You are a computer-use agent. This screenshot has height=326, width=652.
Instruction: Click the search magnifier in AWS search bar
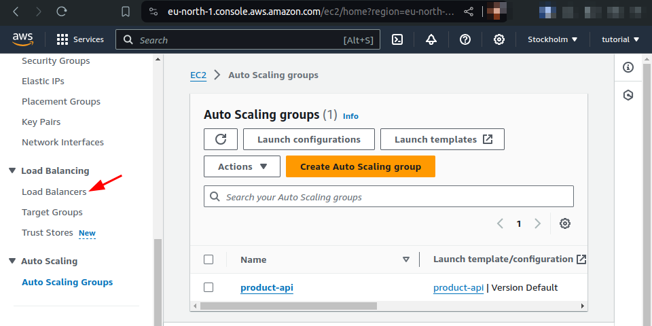pyautogui.click(x=128, y=40)
